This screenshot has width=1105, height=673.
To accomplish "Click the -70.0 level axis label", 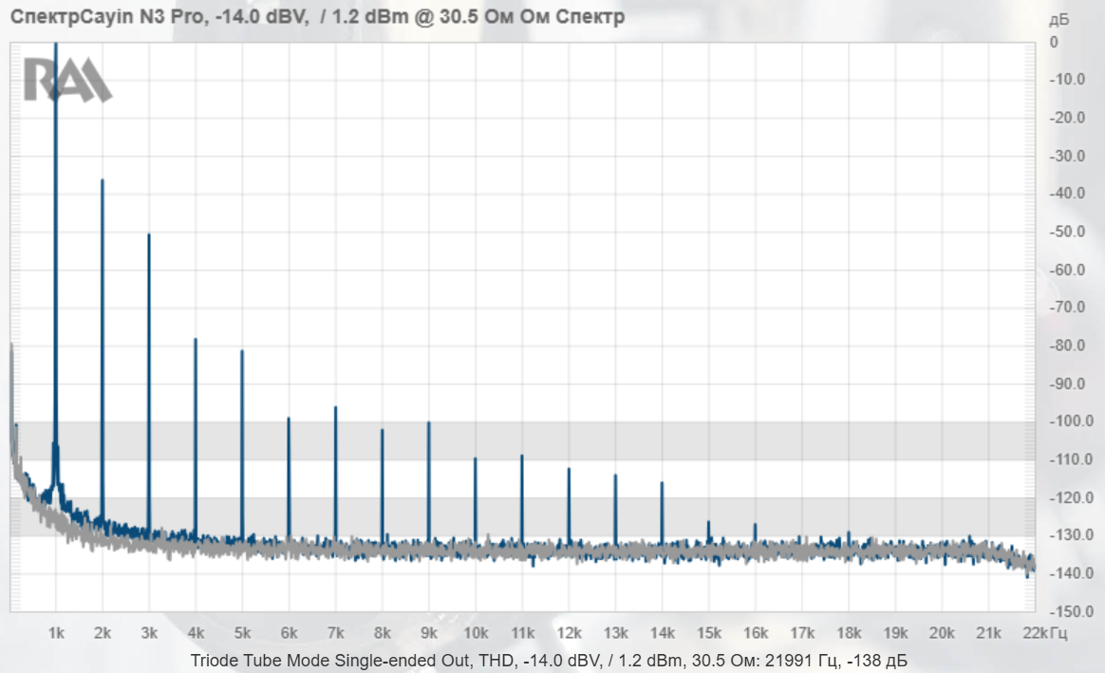I will 1067,308.
